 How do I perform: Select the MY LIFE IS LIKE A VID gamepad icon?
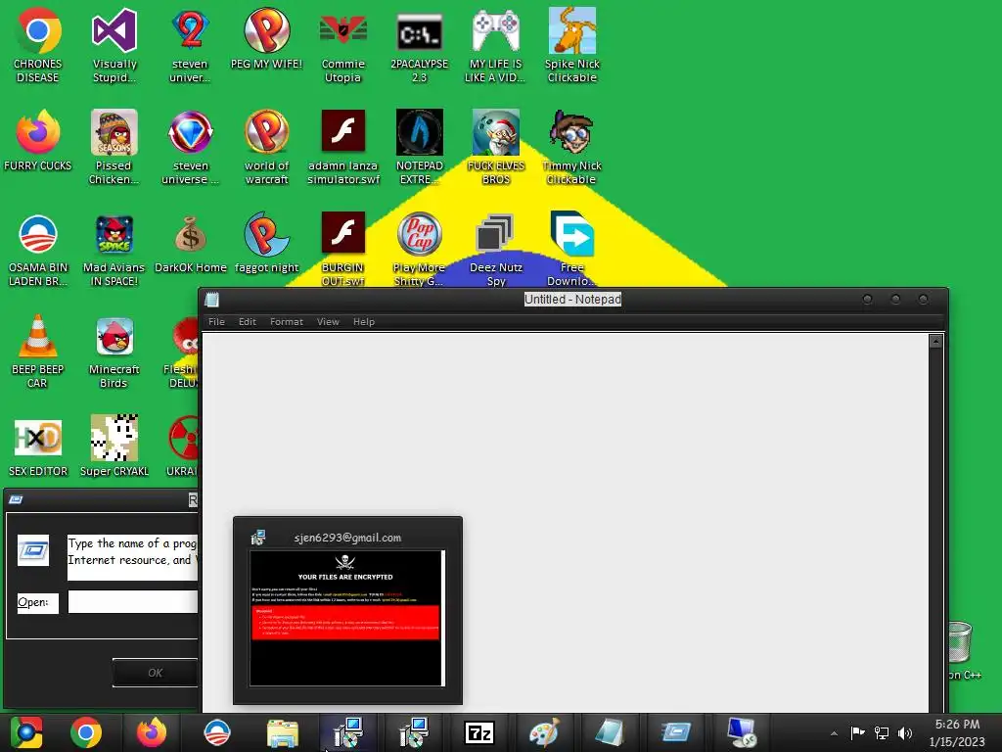pos(495,45)
